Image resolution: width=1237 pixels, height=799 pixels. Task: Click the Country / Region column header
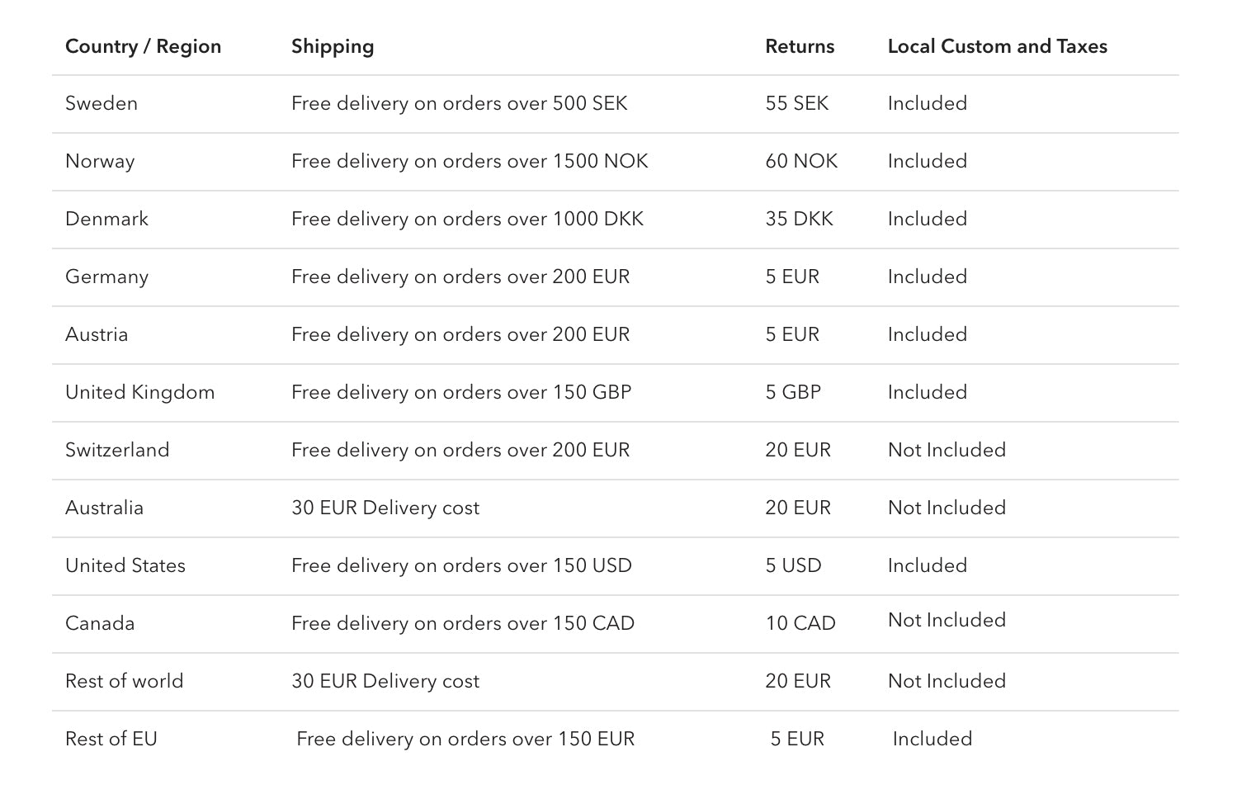(x=143, y=46)
